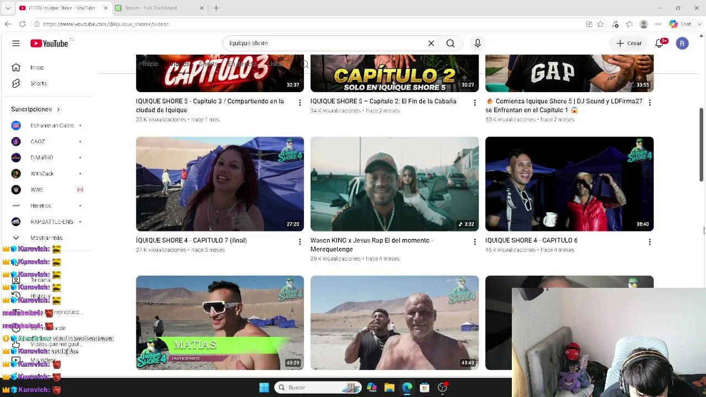Open more options for Shore 4 Capitulo 6
This screenshot has width=706, height=397.
[650, 242]
